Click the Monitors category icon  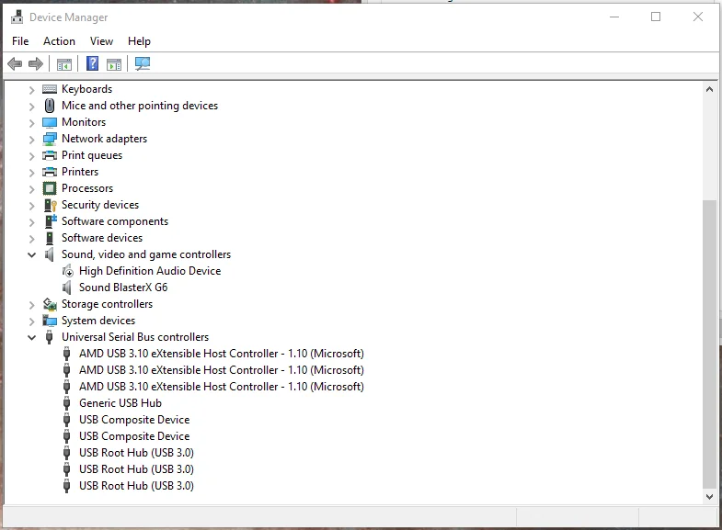click(50, 123)
